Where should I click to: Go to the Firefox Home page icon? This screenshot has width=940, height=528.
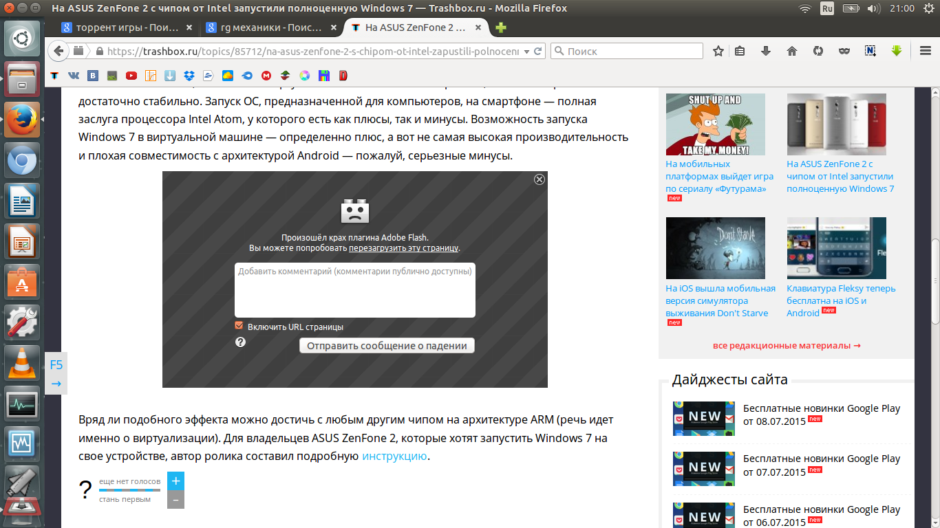click(792, 51)
